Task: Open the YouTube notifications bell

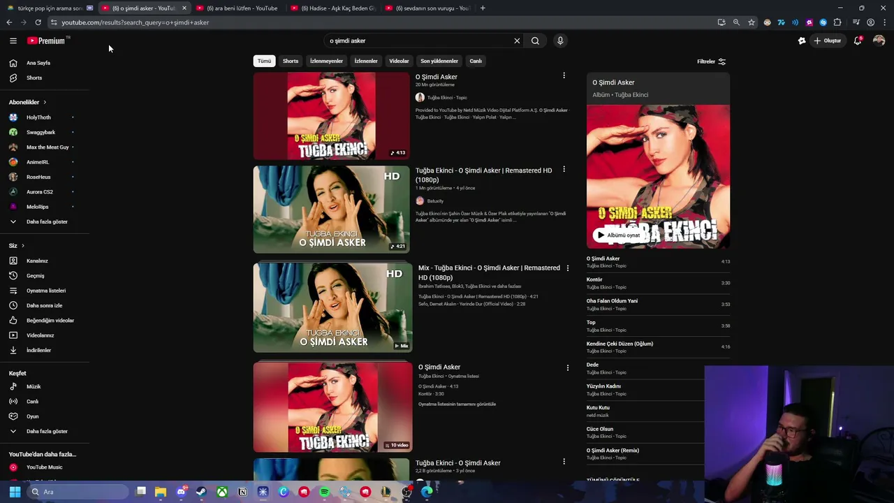Action: pos(858,41)
